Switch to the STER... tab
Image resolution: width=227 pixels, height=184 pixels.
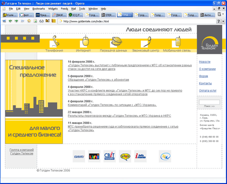point(108,15)
